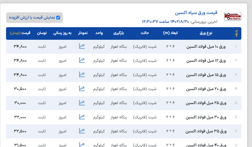
Task: Open price chart for ورق 10 میل
Action: click(82, 46)
